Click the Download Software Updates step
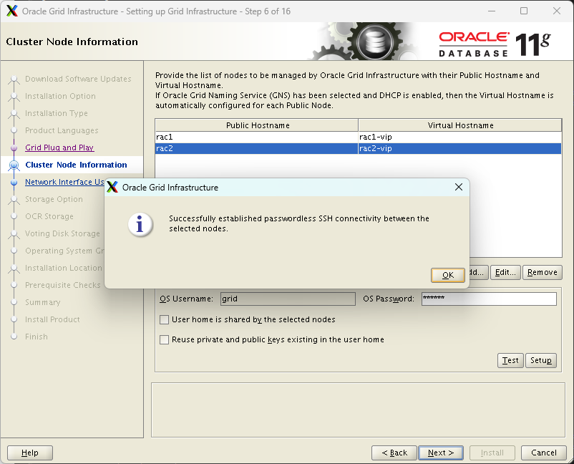The image size is (574, 464). [78, 79]
